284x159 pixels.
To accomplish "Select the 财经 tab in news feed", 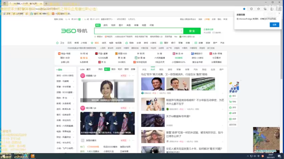I will [204, 69].
